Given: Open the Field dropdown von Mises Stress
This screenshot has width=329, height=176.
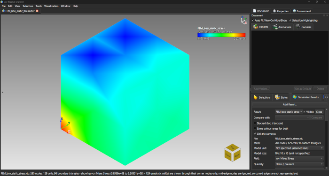Looking at the screenshot, I should pos(299,158).
